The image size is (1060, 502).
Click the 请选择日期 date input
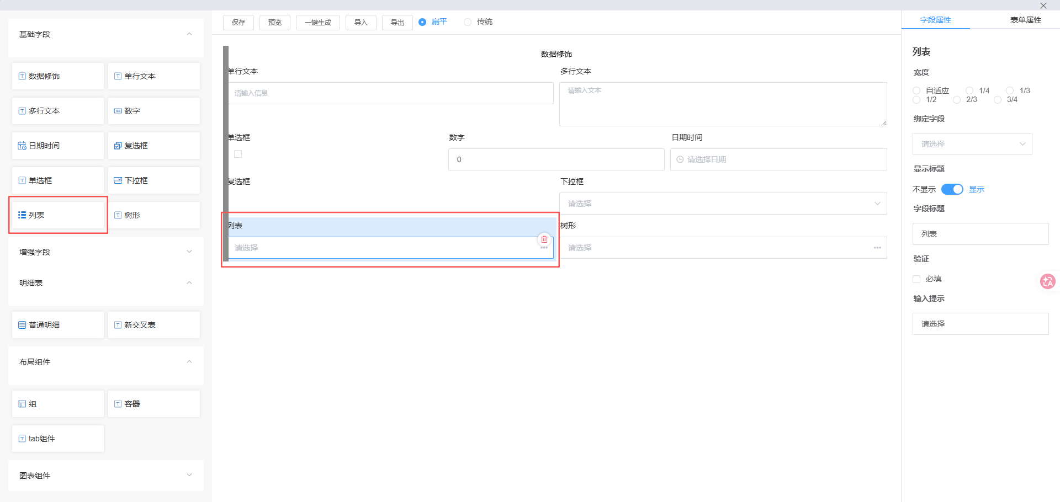[778, 159]
